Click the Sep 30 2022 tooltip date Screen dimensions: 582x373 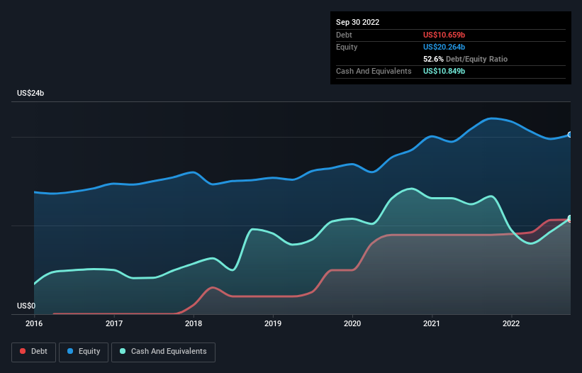click(357, 22)
